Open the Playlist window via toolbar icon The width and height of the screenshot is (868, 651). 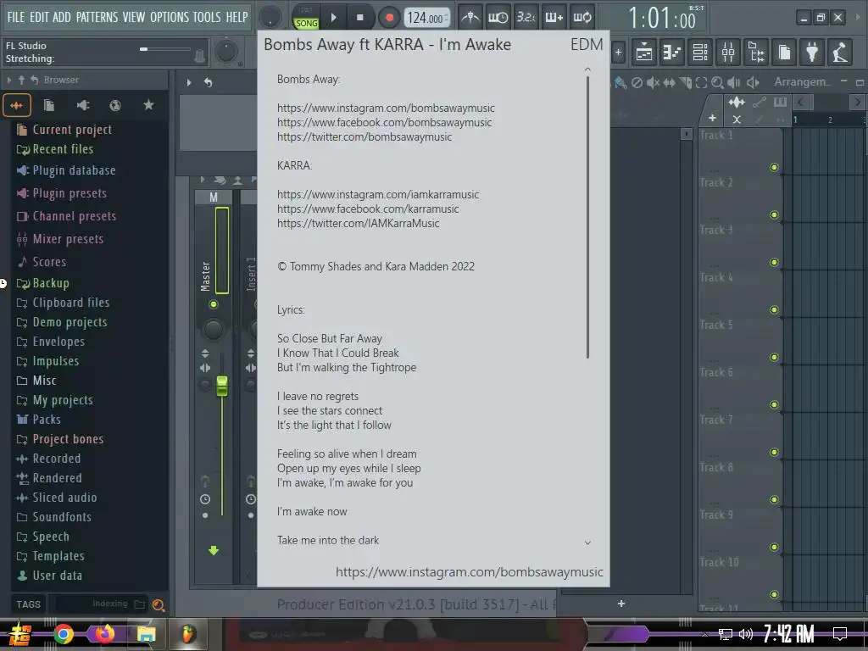644,53
